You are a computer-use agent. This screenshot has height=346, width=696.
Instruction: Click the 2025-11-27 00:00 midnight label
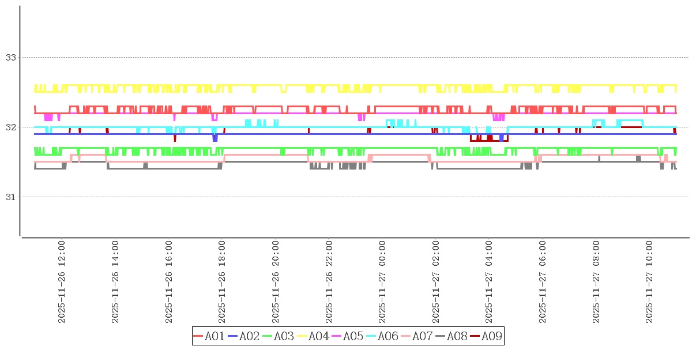(382, 281)
